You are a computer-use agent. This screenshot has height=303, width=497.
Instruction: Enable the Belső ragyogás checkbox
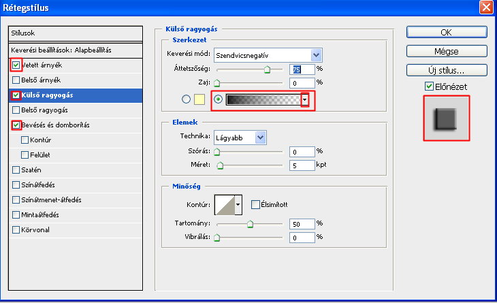point(16,110)
